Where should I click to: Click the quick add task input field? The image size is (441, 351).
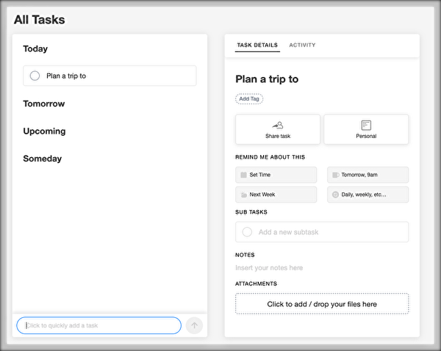point(98,325)
